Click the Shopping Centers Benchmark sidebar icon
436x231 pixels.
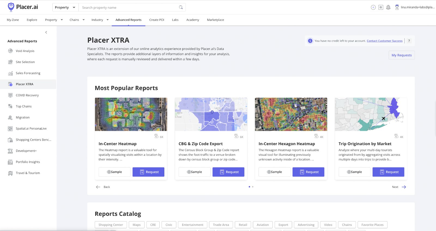coord(10,140)
